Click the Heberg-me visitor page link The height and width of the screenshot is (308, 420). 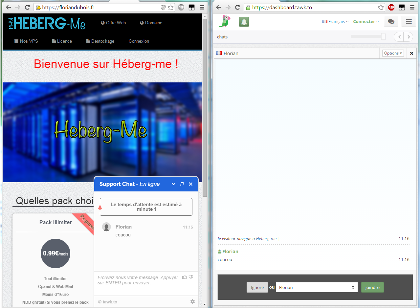point(266,238)
